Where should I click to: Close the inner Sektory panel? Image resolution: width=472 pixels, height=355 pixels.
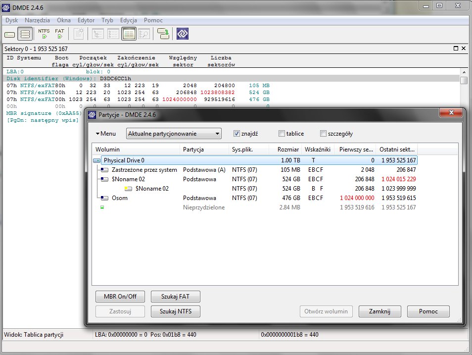coord(464,49)
